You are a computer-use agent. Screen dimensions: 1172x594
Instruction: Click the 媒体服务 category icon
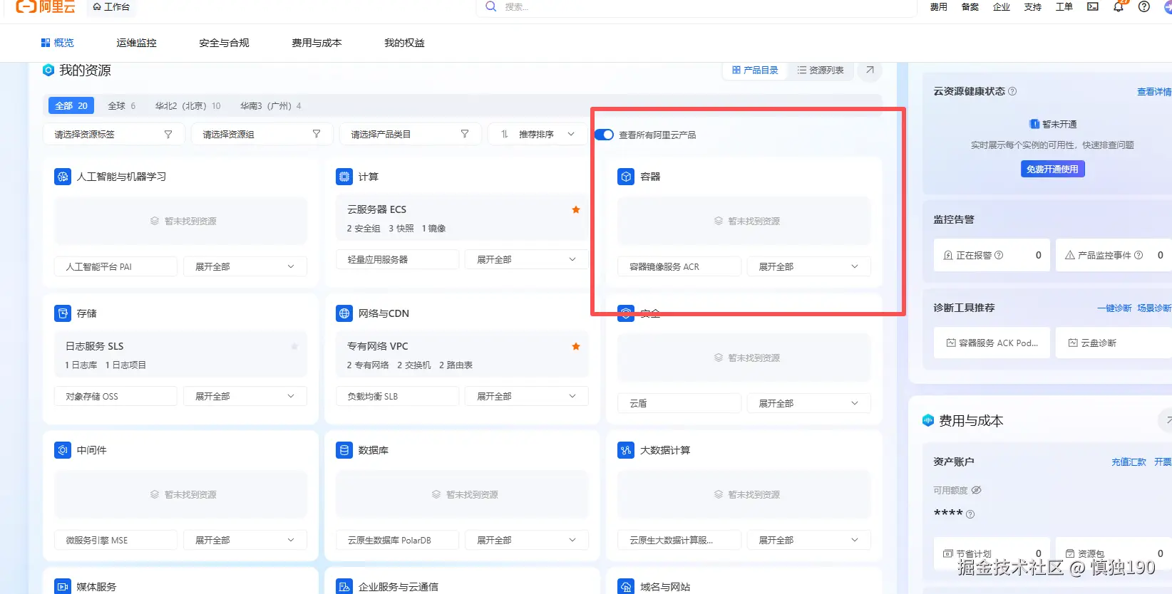pos(63,586)
